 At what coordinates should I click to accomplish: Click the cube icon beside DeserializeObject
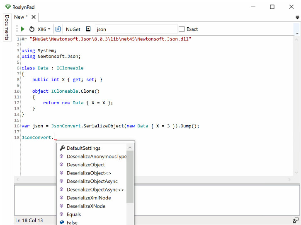click(x=61, y=164)
